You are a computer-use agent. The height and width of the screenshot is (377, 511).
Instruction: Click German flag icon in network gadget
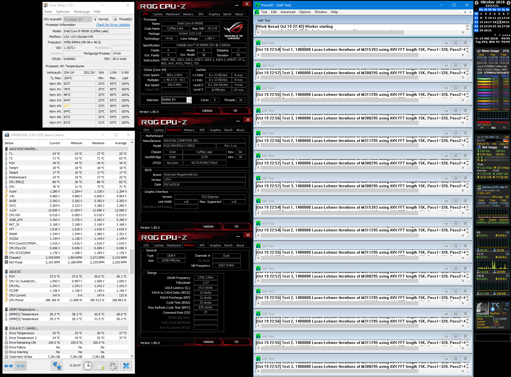click(506, 140)
